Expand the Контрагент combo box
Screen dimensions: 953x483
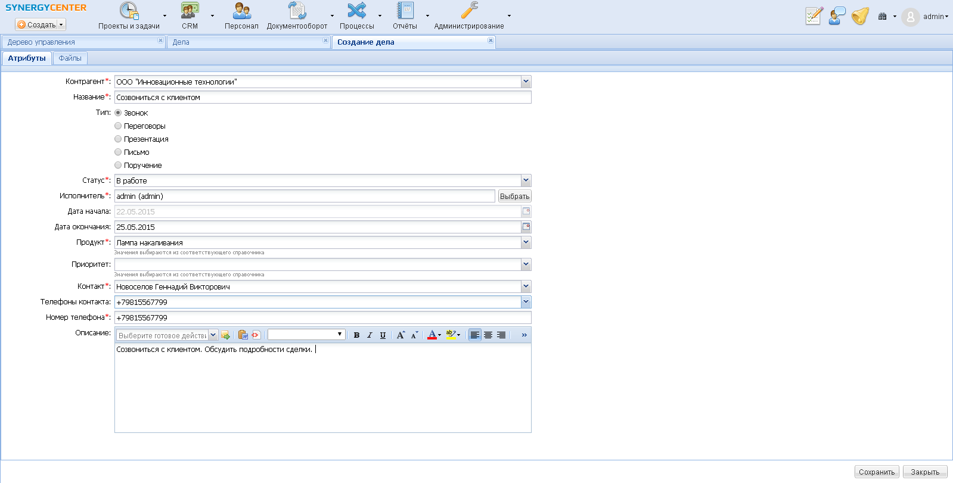[526, 82]
